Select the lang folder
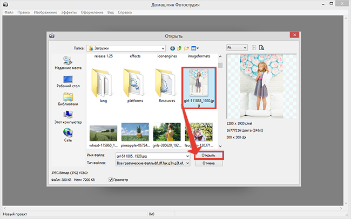Screen dimensions: 351x219 click(103, 86)
